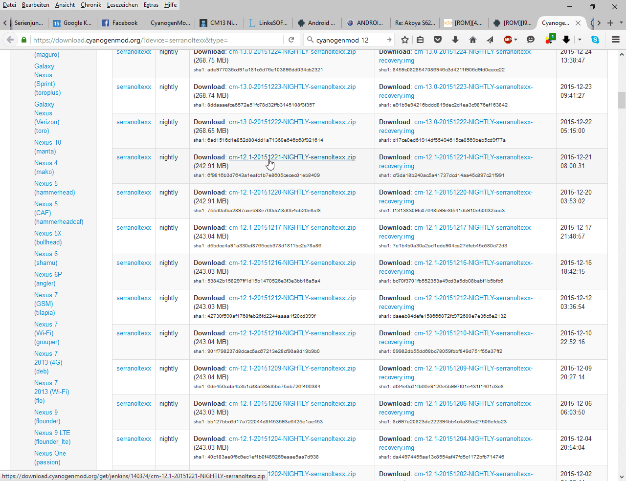
Task: Open the list all tabs dropdown
Action: (622, 23)
